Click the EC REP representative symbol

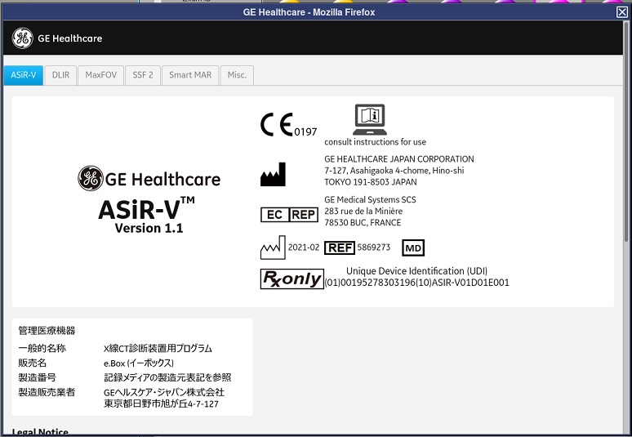pyautogui.click(x=289, y=215)
